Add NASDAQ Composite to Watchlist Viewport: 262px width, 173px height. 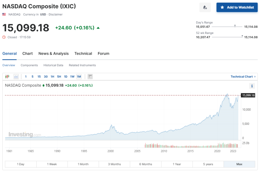tap(237, 7)
